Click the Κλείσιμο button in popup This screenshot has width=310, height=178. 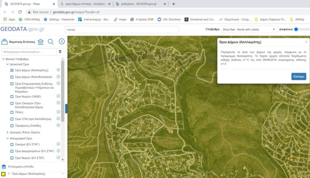point(298,76)
